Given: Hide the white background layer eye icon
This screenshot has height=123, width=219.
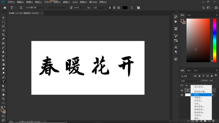Looking at the screenshot, I should coord(182,95).
